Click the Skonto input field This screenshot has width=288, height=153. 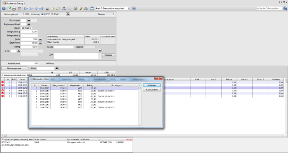[x=64, y=47]
